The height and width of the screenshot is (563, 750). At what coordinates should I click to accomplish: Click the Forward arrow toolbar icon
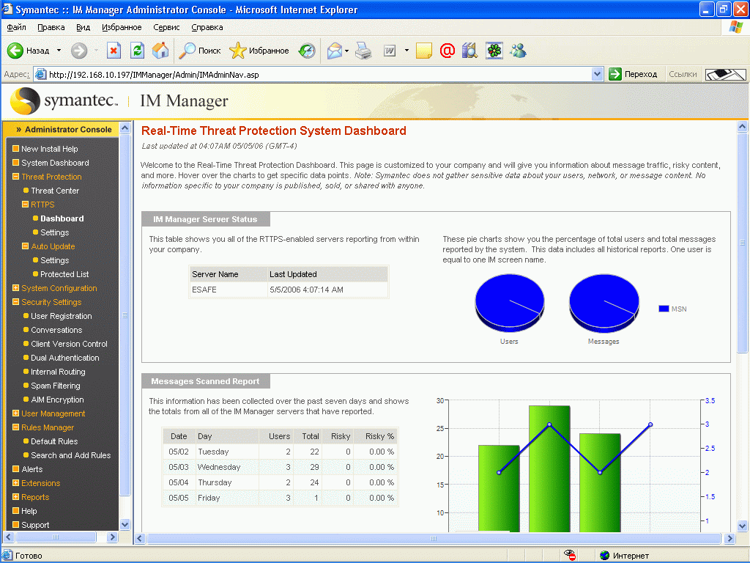(79, 51)
